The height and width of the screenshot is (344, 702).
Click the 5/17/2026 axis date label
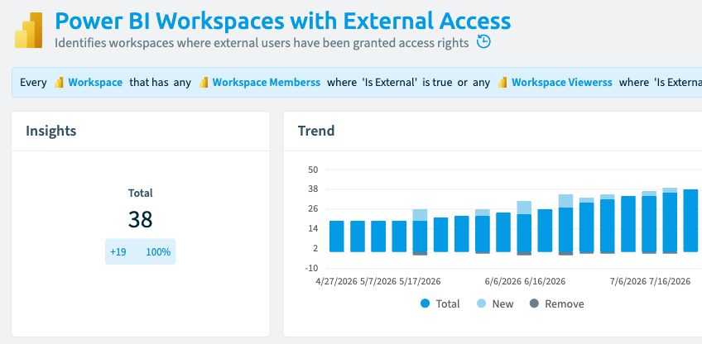click(x=420, y=281)
